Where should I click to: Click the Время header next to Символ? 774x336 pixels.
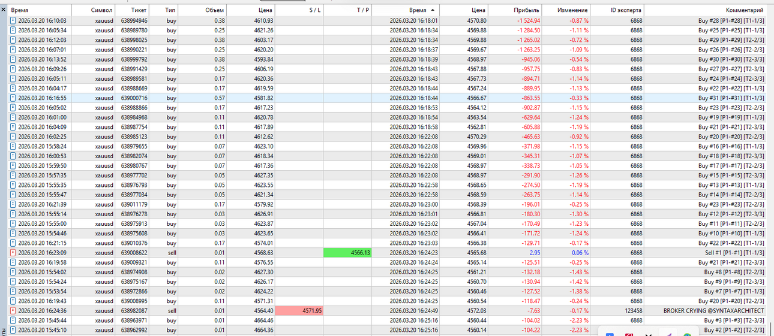coord(40,10)
